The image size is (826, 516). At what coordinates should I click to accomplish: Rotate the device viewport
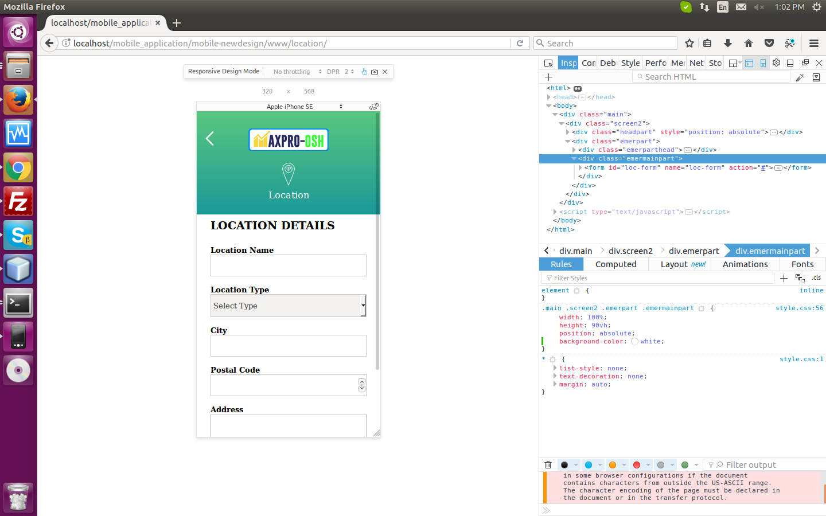tap(374, 107)
